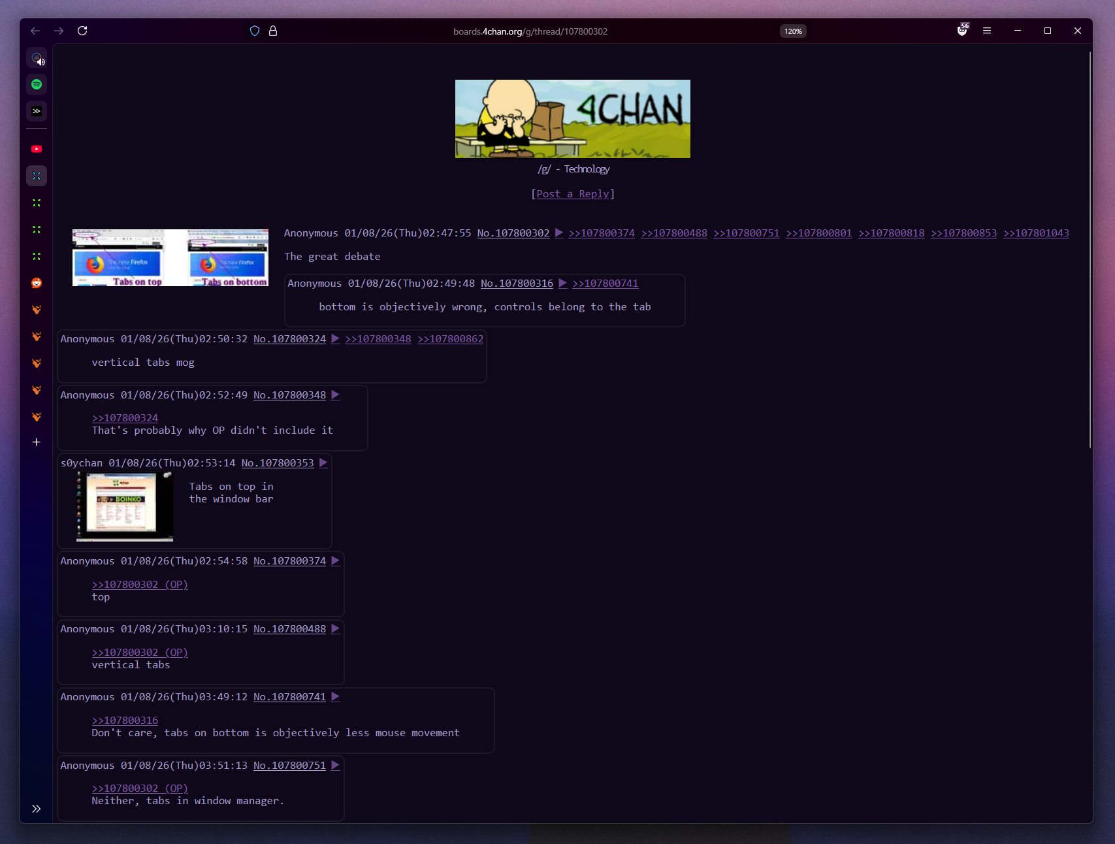Image resolution: width=1115 pixels, height=844 pixels.
Task: Click post number No.107800316
Action: [x=517, y=284]
